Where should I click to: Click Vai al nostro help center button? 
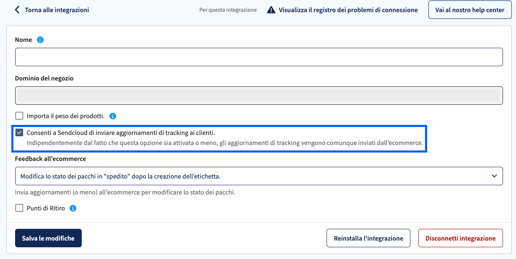(x=470, y=10)
